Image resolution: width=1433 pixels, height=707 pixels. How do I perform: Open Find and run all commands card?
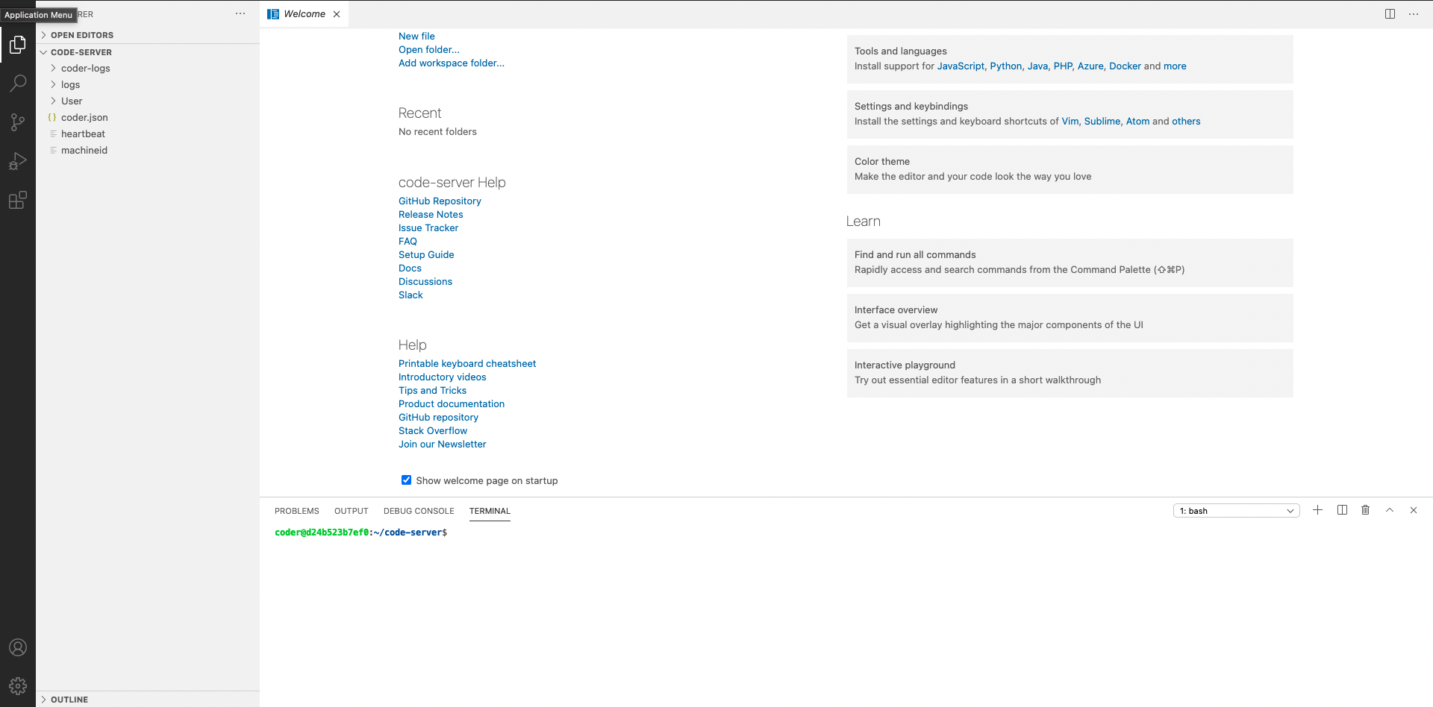tap(1070, 263)
